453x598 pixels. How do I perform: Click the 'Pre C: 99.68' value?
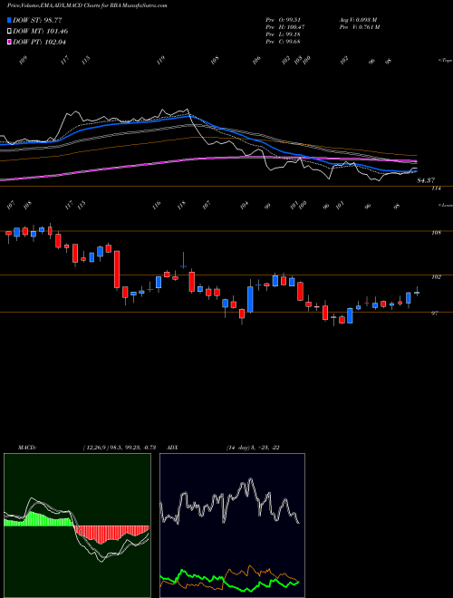[284, 41]
